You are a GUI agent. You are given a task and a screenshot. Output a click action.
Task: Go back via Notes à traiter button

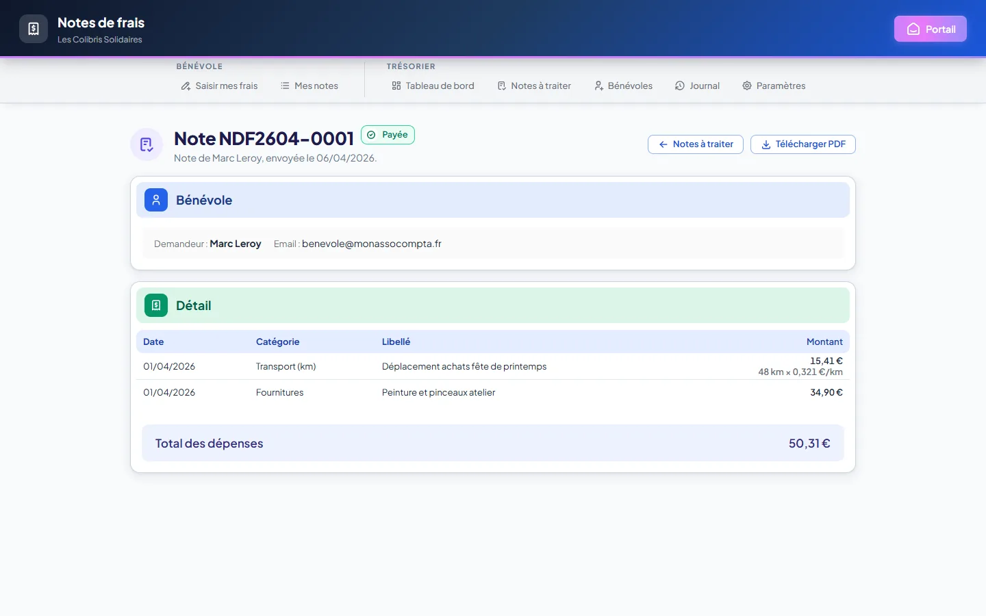tap(696, 144)
